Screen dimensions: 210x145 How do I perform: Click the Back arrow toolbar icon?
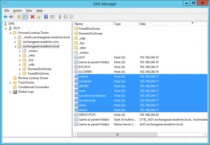click(x=5, y=16)
